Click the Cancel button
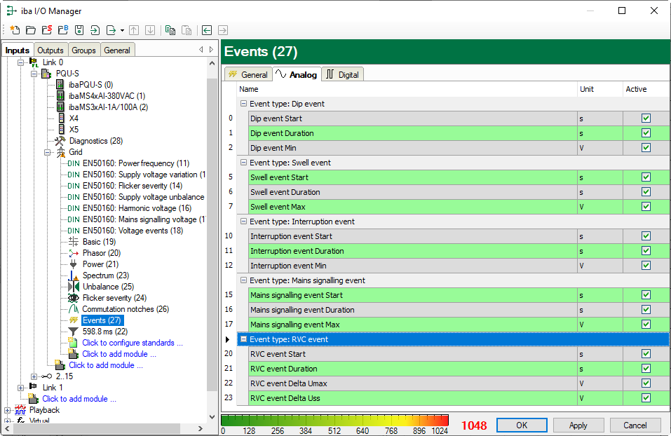The image size is (671, 436). pyautogui.click(x=635, y=425)
